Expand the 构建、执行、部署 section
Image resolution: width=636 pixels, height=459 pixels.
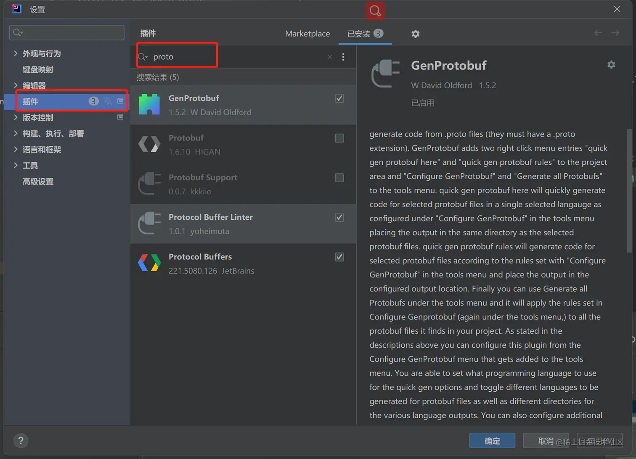pyautogui.click(x=16, y=133)
